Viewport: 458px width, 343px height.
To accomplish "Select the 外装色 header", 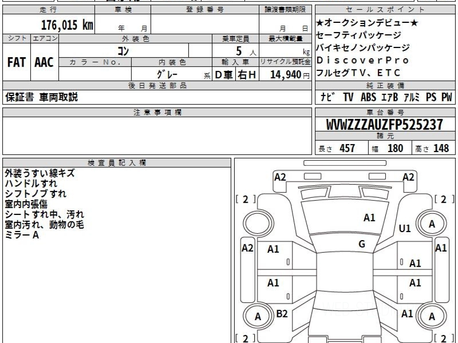I will 135,38.
